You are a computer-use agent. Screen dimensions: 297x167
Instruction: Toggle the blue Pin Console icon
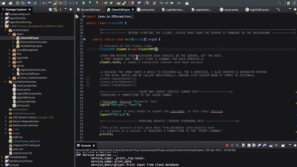[x=259, y=145]
